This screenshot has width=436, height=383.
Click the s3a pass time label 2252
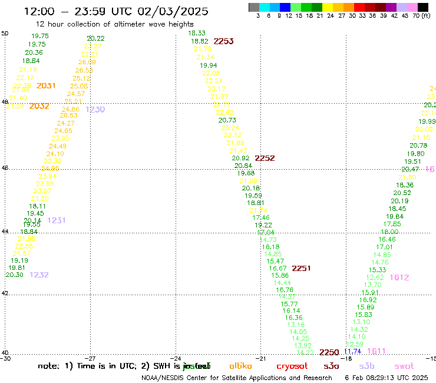pos(265,159)
